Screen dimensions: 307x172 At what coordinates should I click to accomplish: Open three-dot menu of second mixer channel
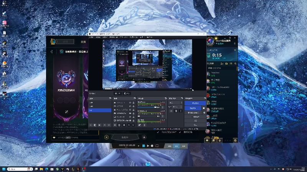coord(163,116)
